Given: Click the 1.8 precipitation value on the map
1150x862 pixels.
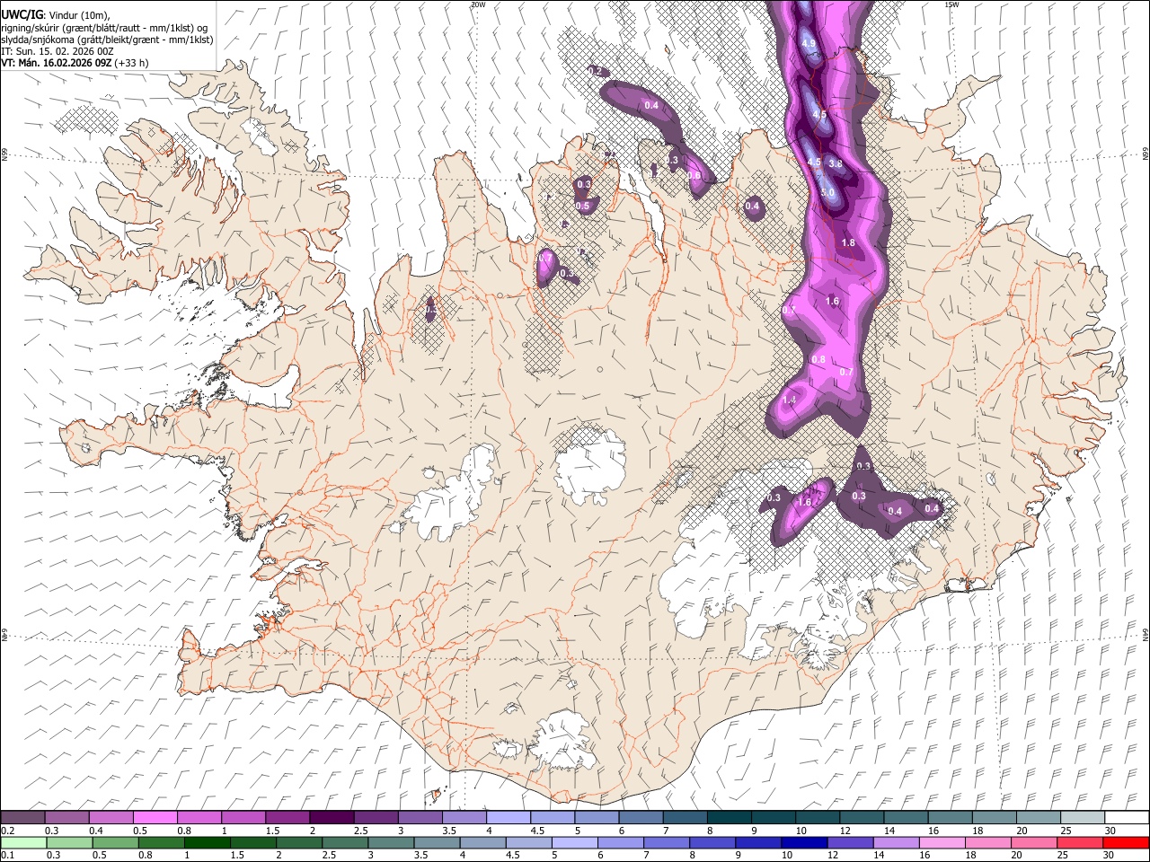Looking at the screenshot, I should 848,242.
